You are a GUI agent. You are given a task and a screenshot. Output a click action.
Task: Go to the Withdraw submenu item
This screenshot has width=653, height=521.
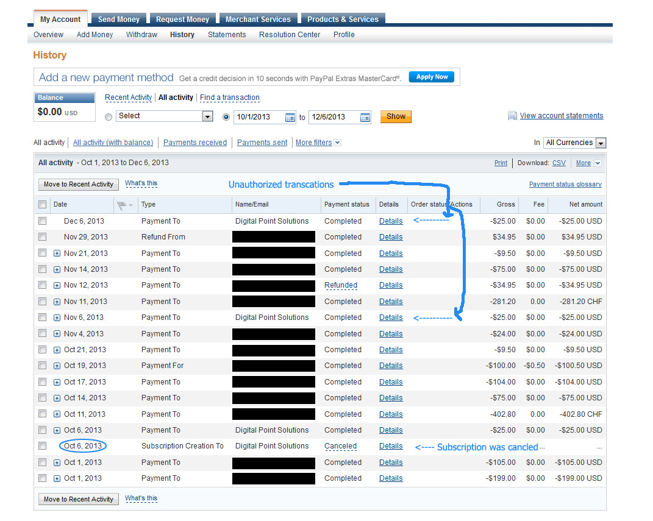tap(141, 35)
